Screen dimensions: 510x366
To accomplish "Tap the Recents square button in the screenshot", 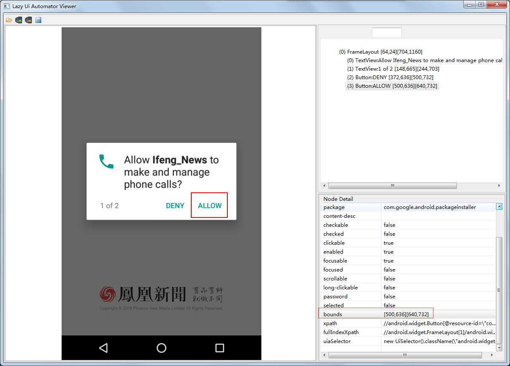I will [x=219, y=348].
